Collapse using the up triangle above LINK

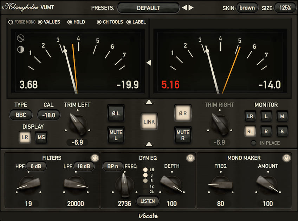click(149, 102)
